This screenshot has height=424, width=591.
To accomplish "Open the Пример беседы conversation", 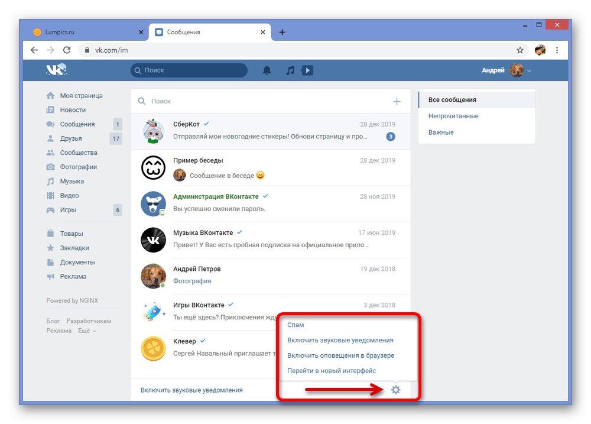I will tap(271, 168).
